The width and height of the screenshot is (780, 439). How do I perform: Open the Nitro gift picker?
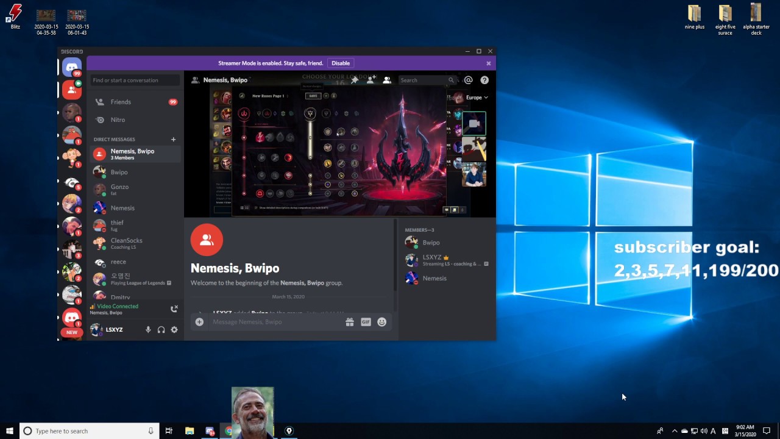[x=350, y=322]
